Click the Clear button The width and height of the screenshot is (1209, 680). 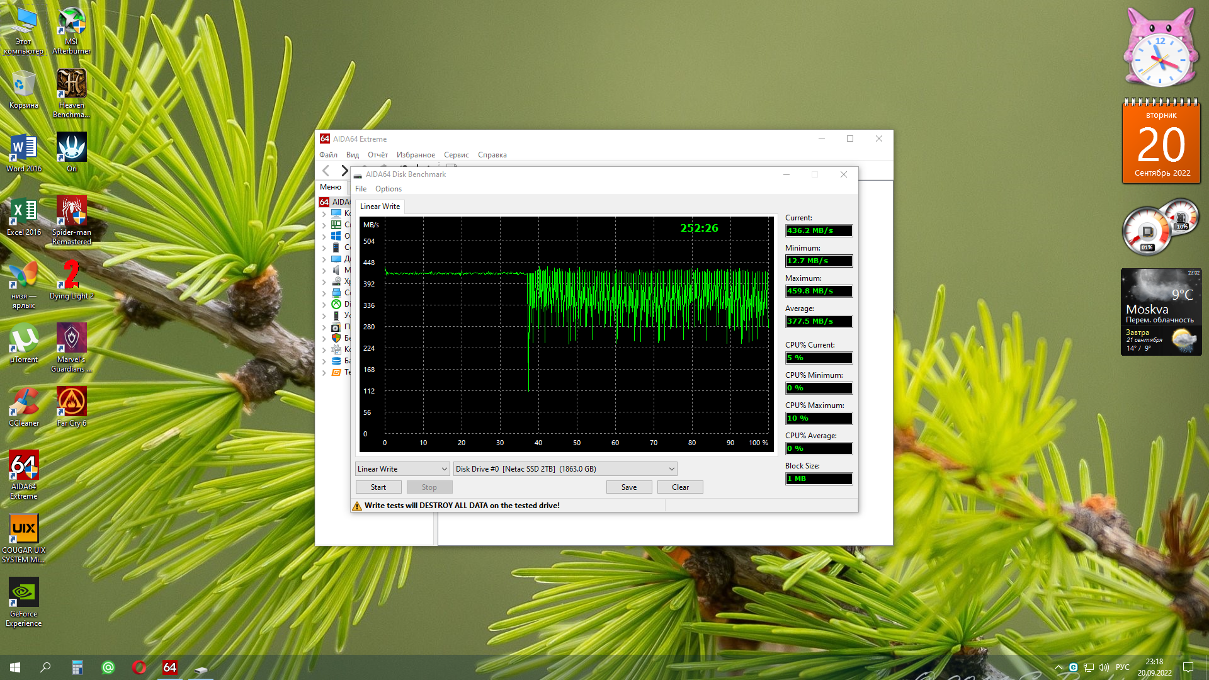click(679, 487)
